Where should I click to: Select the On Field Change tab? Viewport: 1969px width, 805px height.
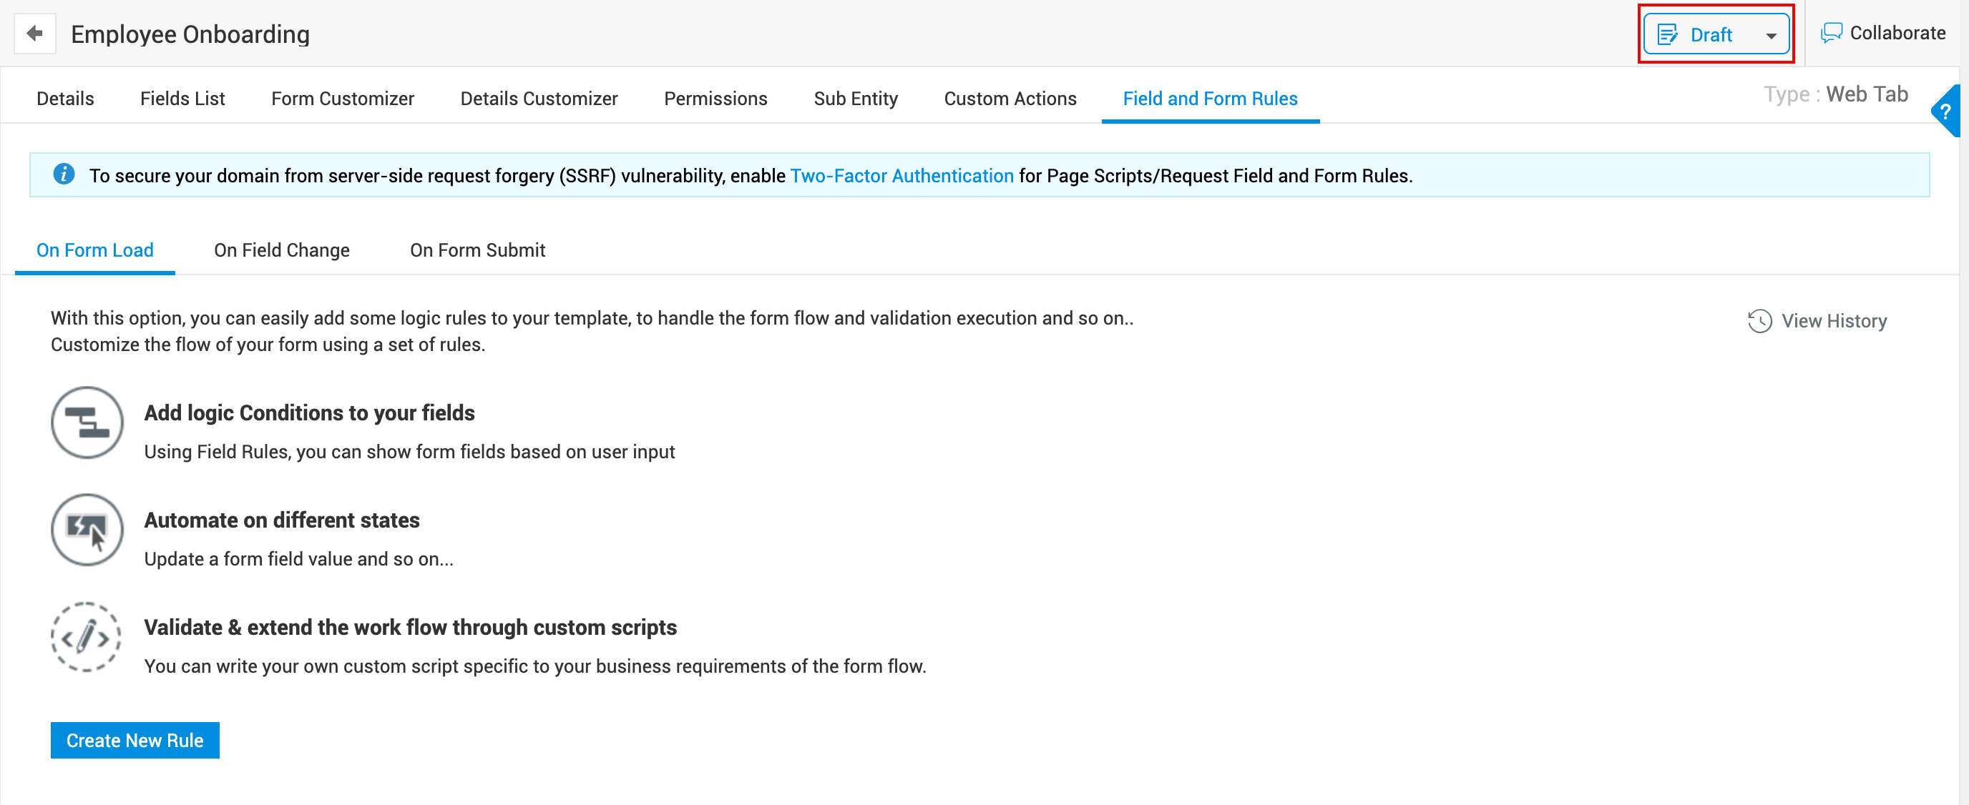[281, 250]
